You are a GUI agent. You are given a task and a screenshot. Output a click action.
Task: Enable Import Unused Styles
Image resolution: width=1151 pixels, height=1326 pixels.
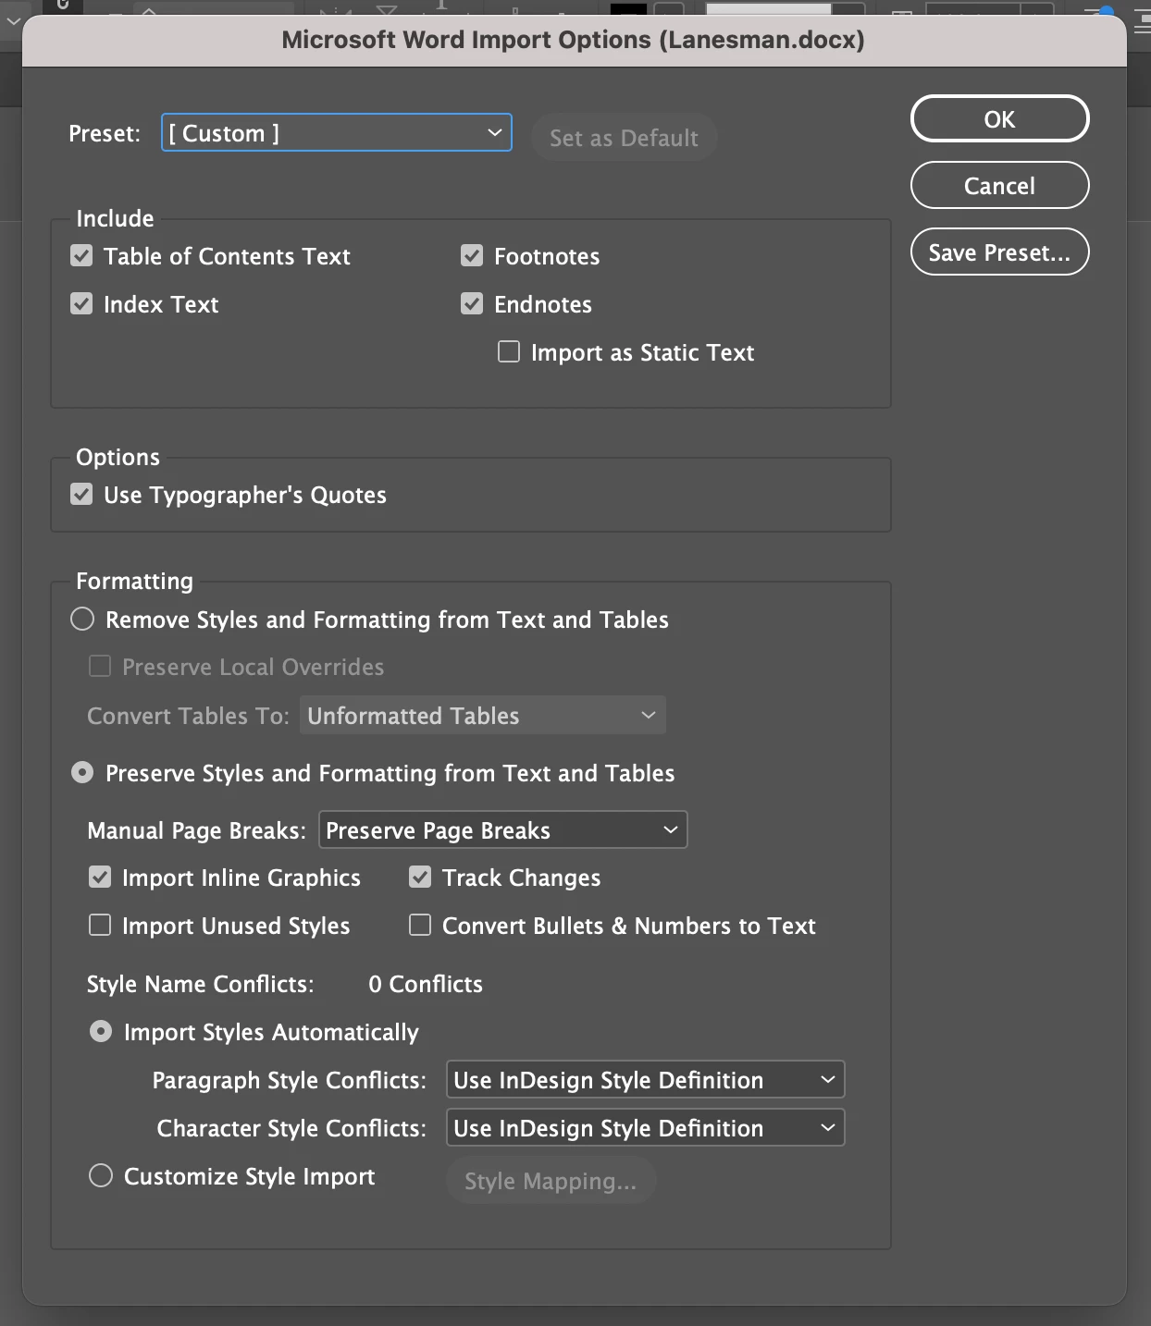tap(100, 925)
